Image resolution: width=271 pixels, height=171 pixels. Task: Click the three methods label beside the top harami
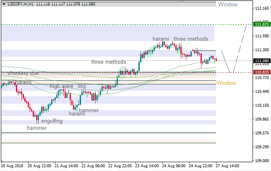tap(191, 39)
